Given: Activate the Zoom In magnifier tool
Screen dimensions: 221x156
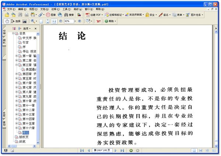Looking at the screenshot, I should point(33,21).
